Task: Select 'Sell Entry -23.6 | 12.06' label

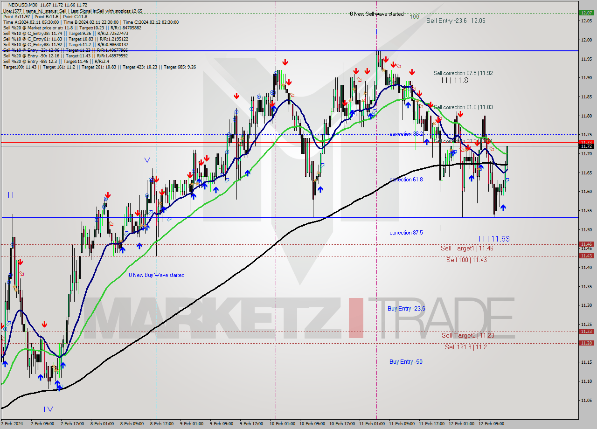Action: pos(456,21)
